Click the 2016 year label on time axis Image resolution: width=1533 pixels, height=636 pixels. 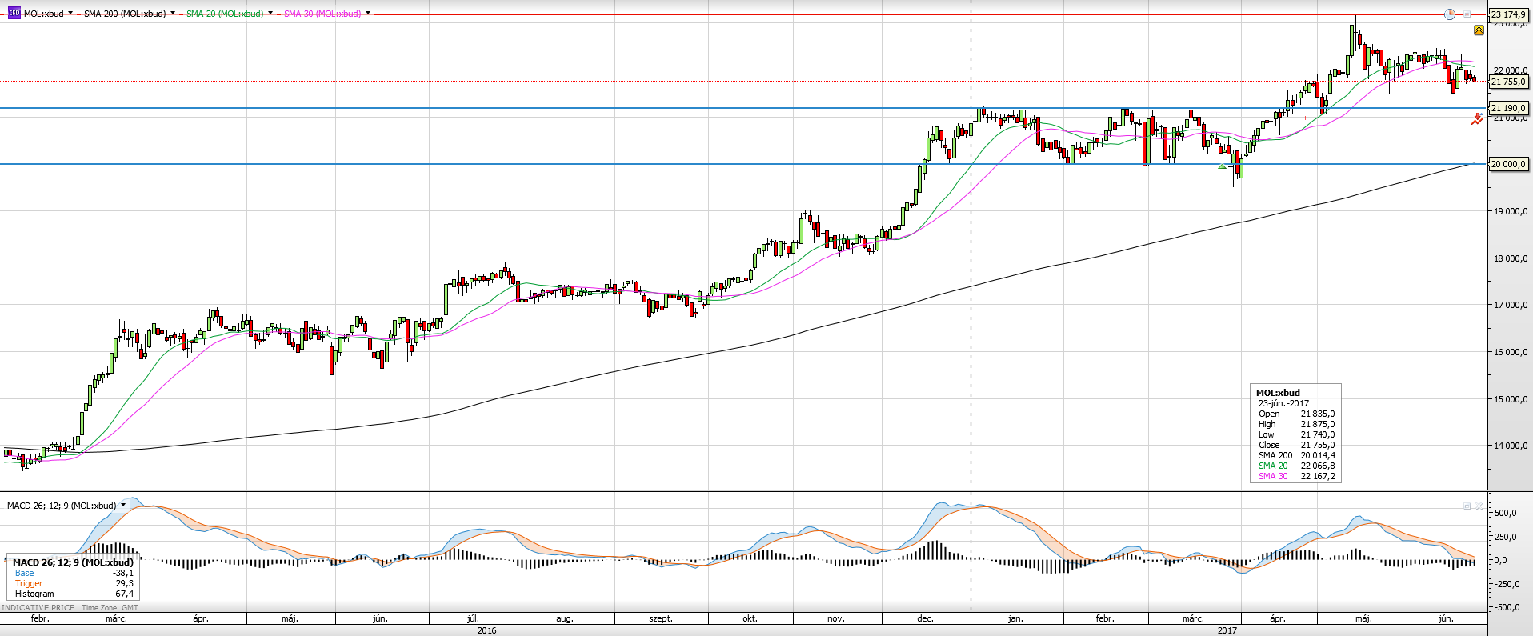pos(486,630)
